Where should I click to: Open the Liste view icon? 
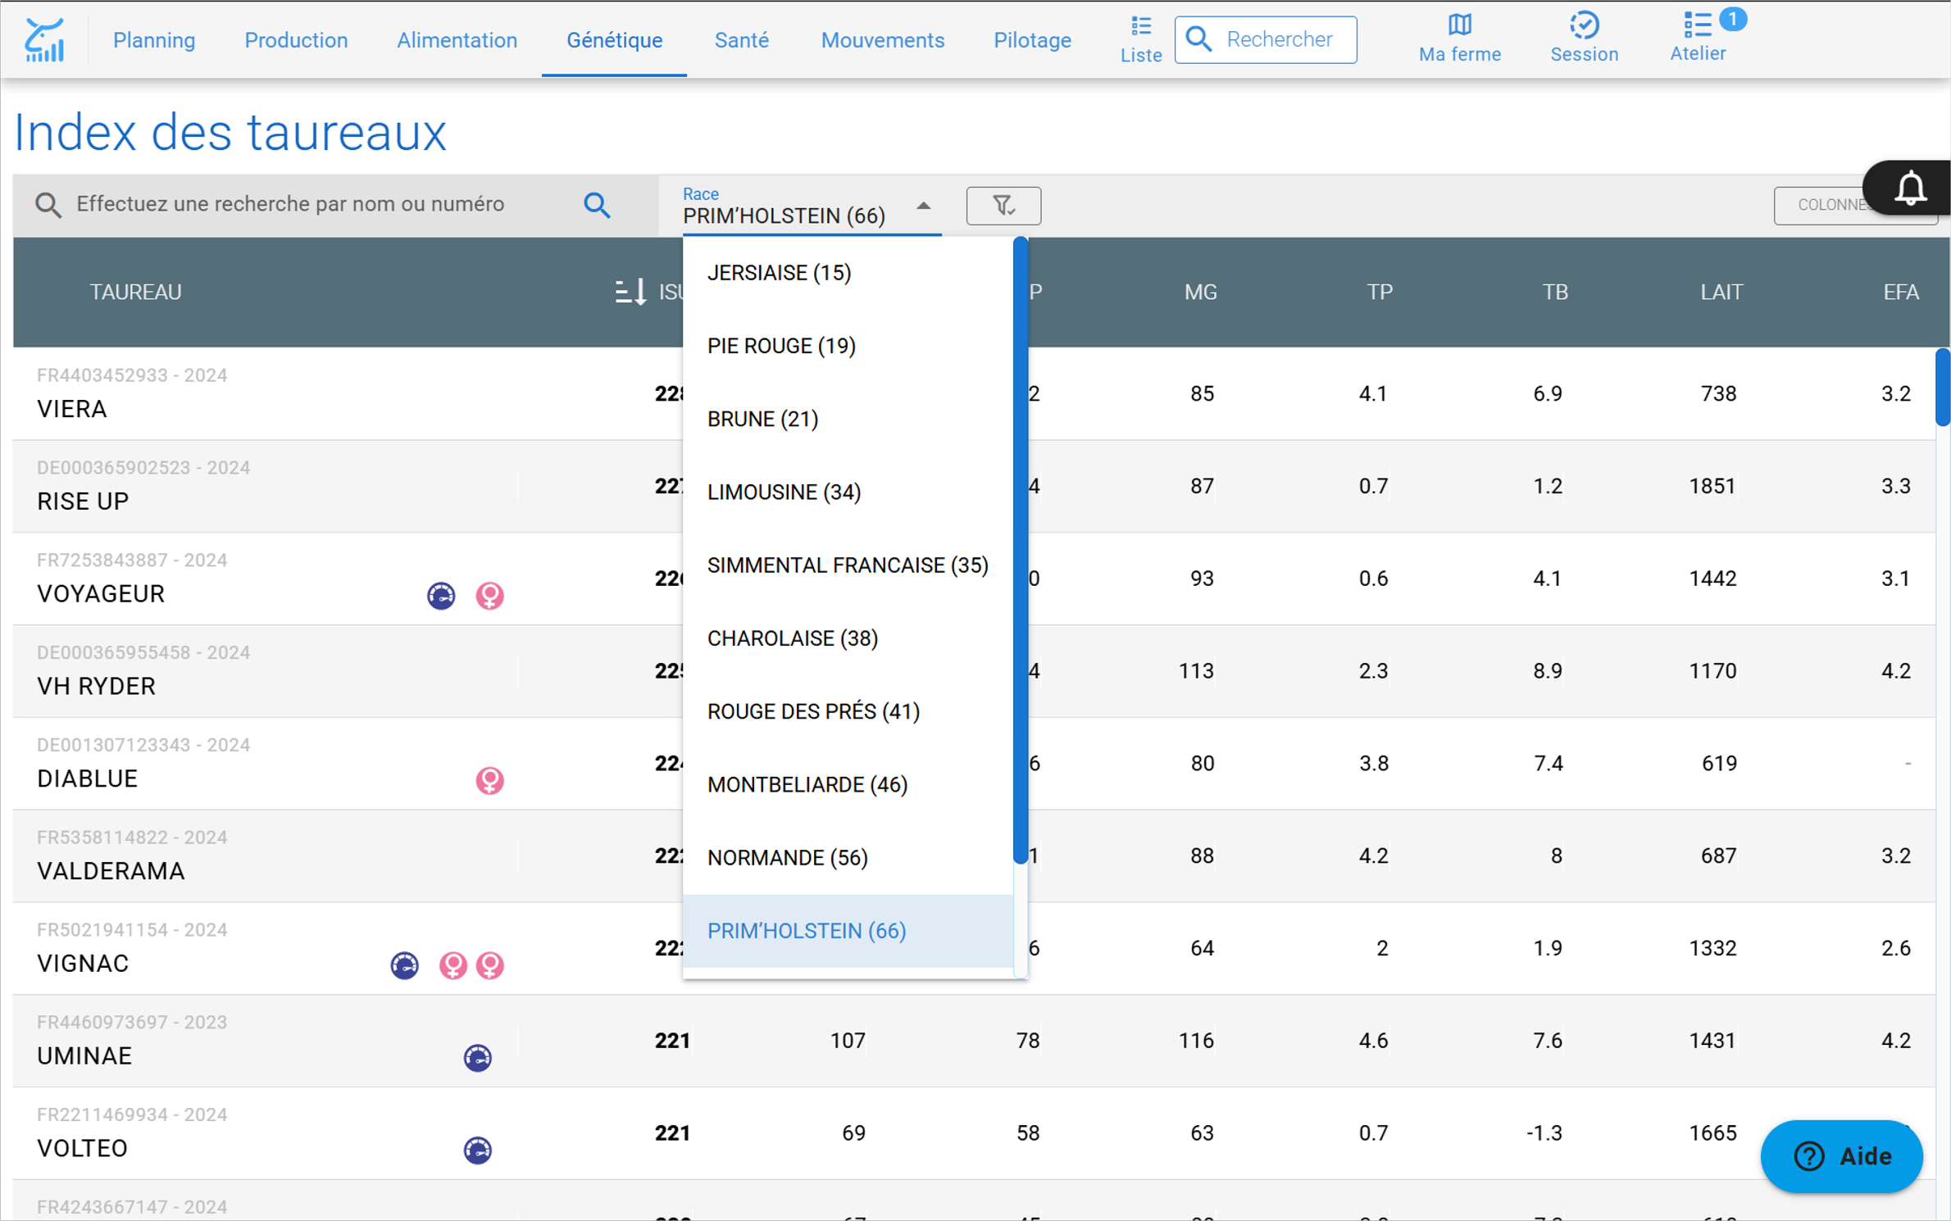pos(1140,39)
